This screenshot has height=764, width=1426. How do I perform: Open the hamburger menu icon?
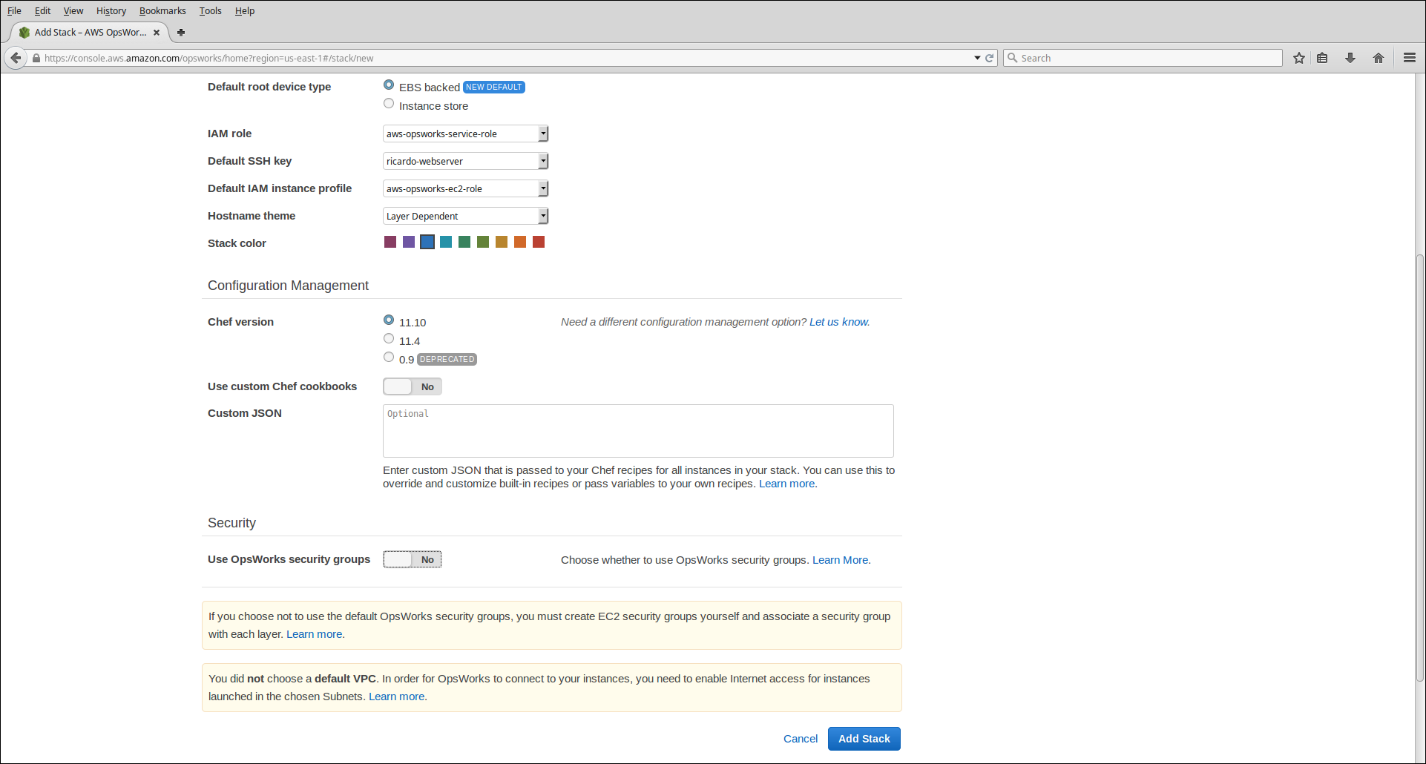1410,58
